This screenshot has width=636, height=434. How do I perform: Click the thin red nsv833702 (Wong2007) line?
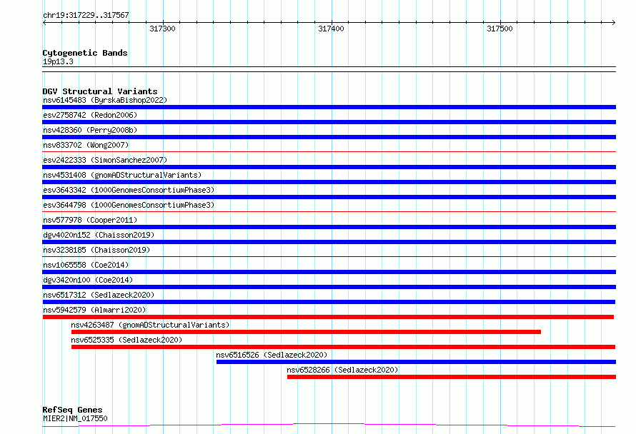tap(329, 152)
